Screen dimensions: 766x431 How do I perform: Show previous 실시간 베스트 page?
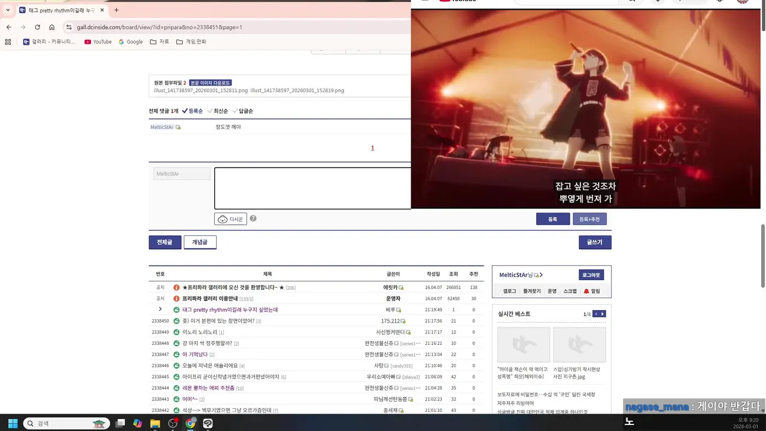coord(595,314)
